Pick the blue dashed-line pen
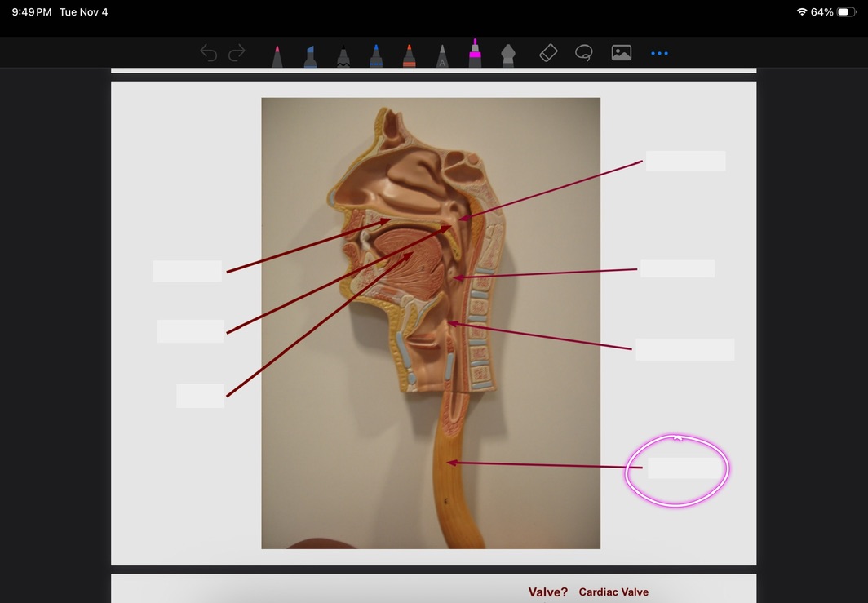Viewport: 868px width, 603px height. tap(375, 55)
